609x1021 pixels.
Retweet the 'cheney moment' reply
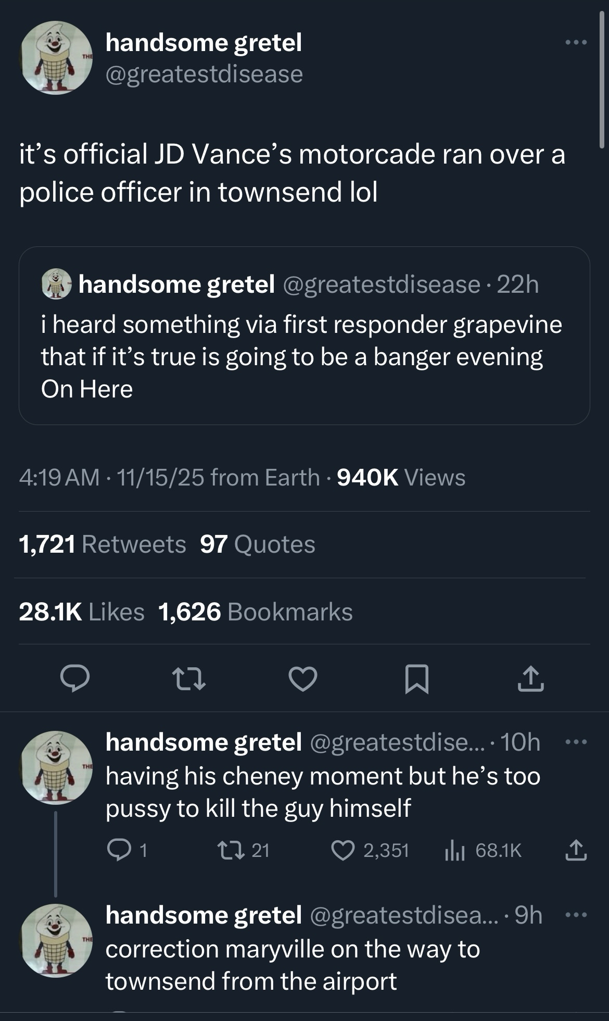click(x=227, y=851)
